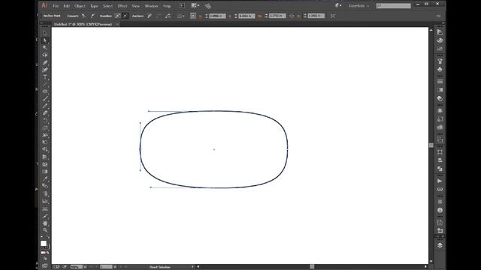Image resolution: width=481 pixels, height=270 pixels.
Task: Select the Type tool
Action: [45, 77]
